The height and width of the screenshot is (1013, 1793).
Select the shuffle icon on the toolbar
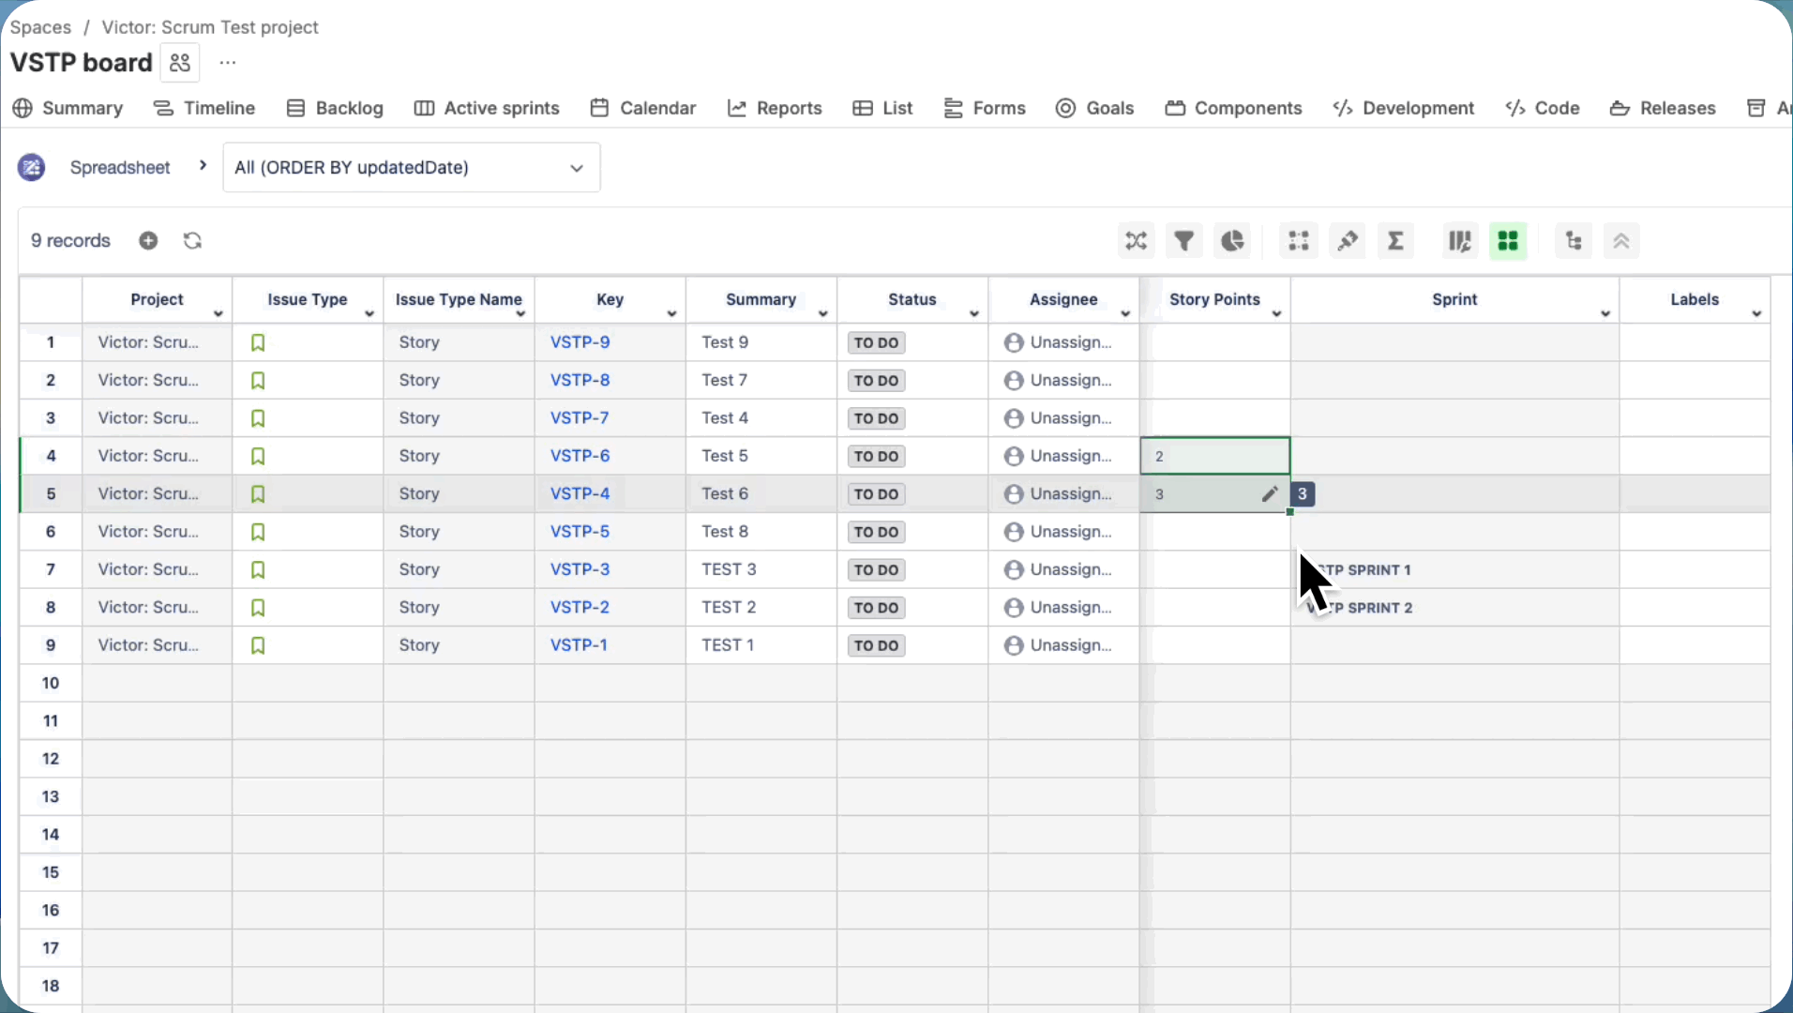pyautogui.click(x=1136, y=240)
